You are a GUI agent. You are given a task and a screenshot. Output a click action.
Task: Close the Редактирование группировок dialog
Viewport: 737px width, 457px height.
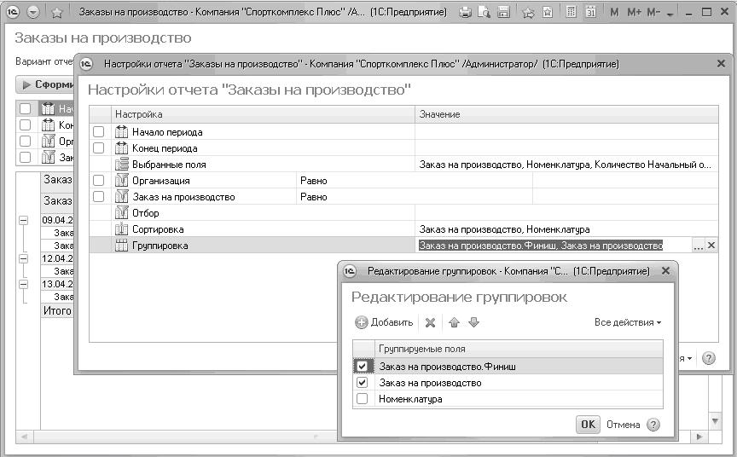pyautogui.click(x=665, y=271)
